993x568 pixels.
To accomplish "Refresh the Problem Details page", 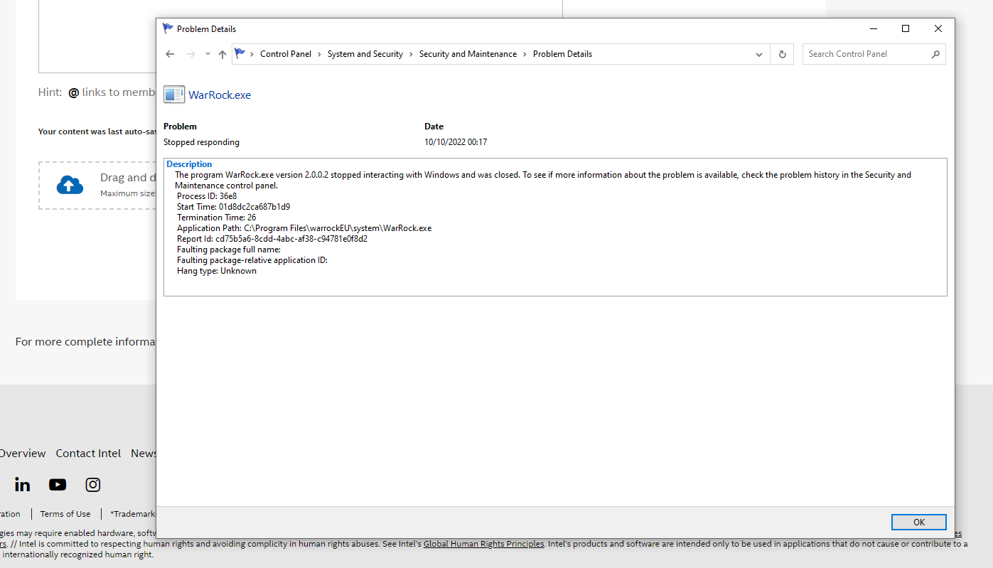I will [x=782, y=54].
